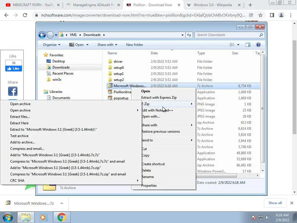Image resolution: width=297 pixels, height=223 pixels.
Task: Open win3x favorite folder
Action: tap(57, 80)
